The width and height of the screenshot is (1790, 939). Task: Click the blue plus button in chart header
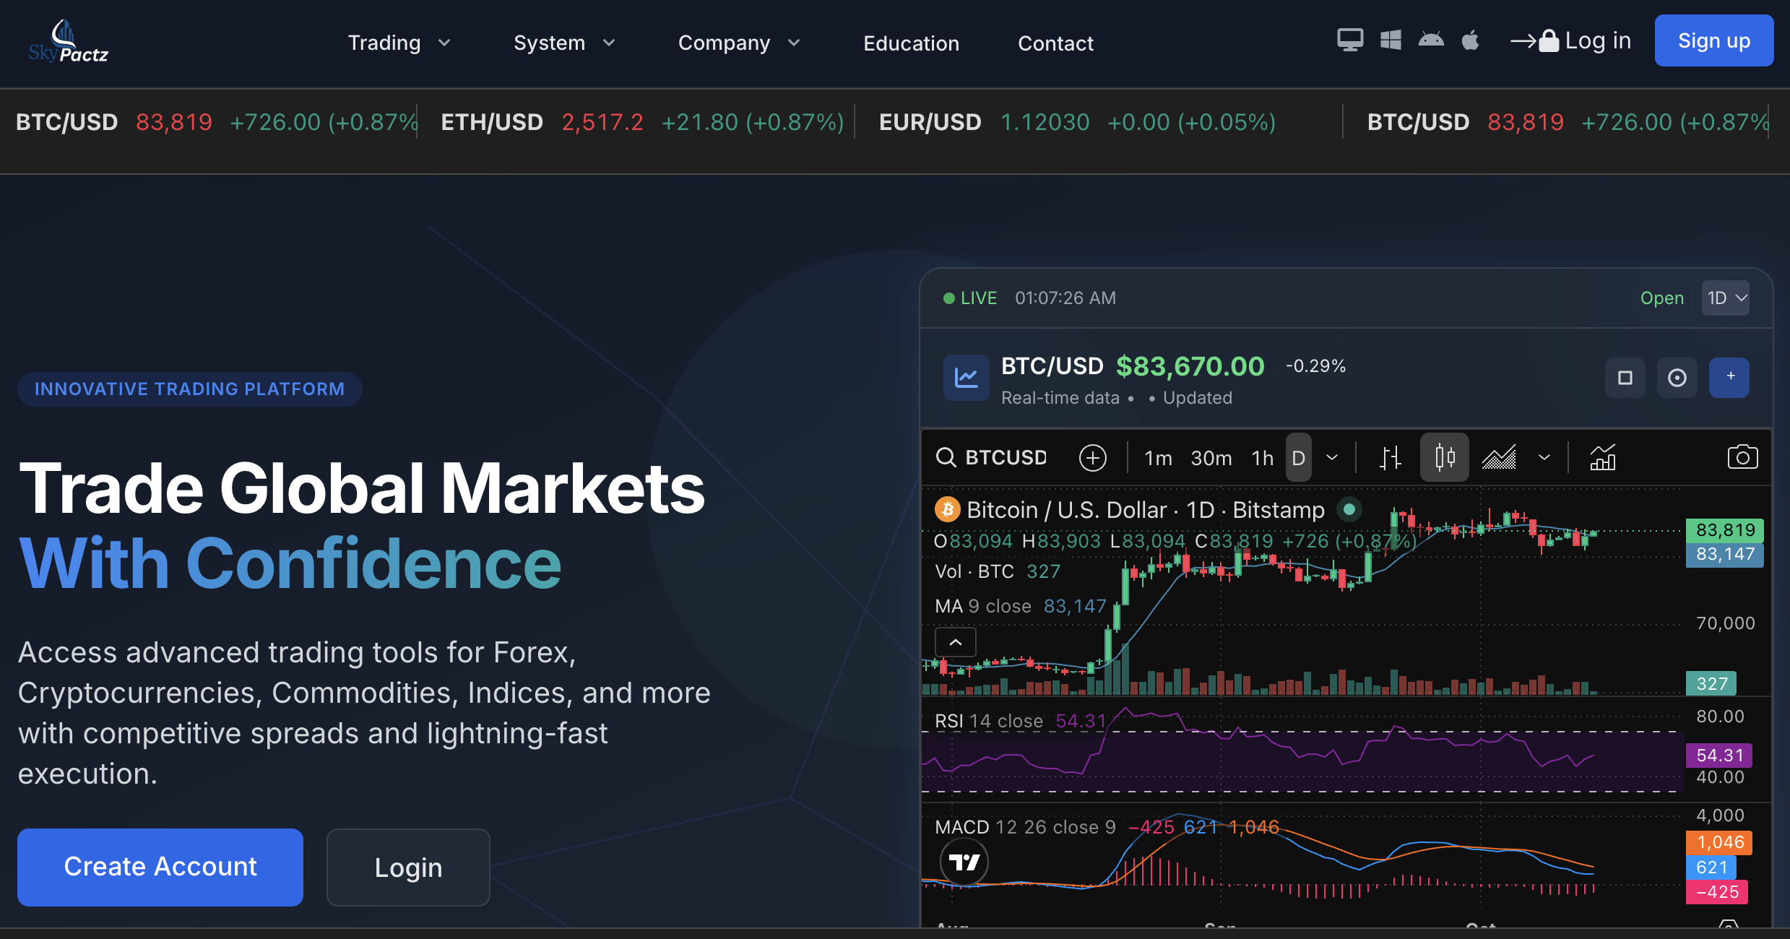point(1729,377)
